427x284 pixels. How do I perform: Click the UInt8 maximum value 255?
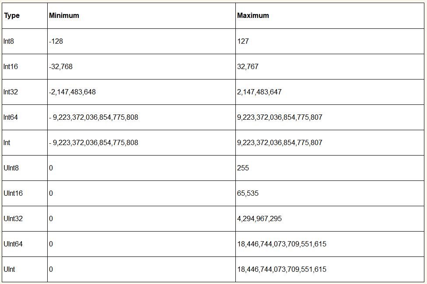pos(243,168)
